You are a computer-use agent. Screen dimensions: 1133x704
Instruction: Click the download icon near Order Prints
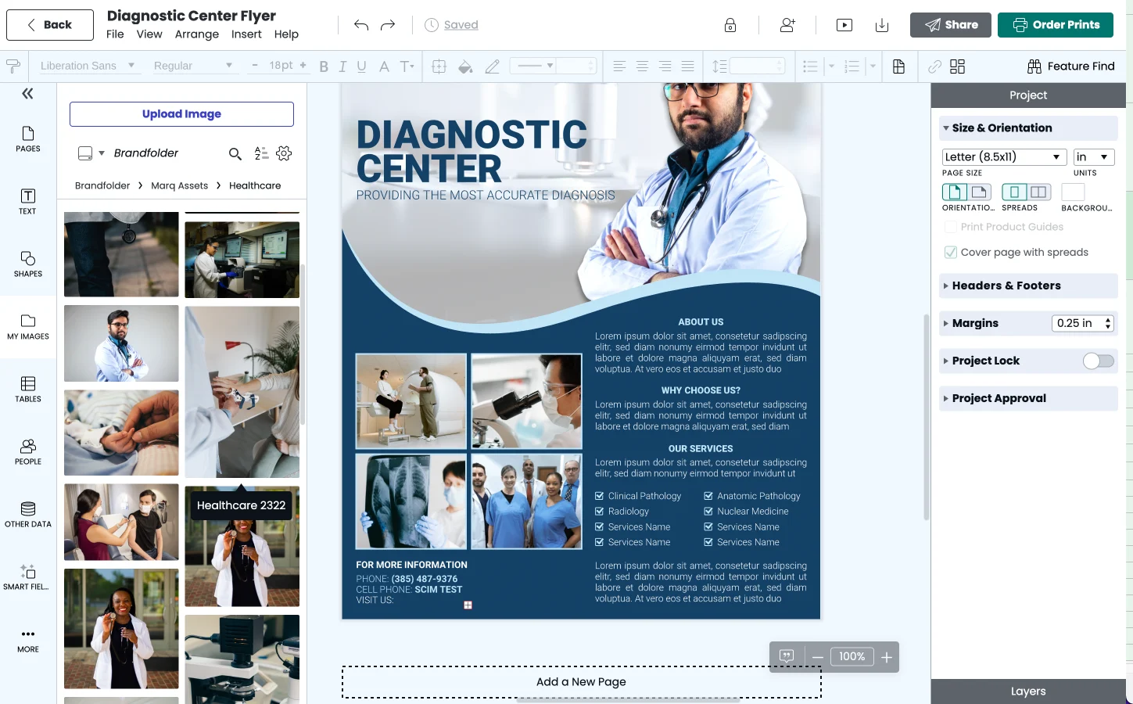[882, 24]
